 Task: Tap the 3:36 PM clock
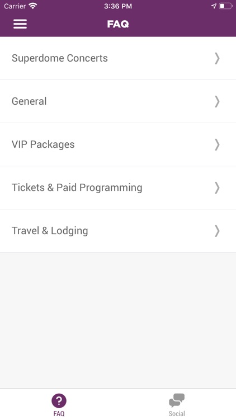point(118,6)
